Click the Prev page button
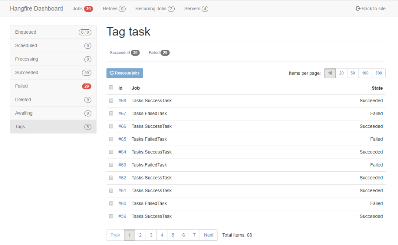 pos(115,235)
